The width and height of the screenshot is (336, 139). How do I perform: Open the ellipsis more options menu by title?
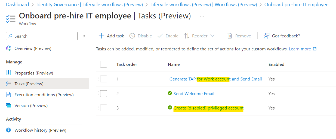[202, 16]
